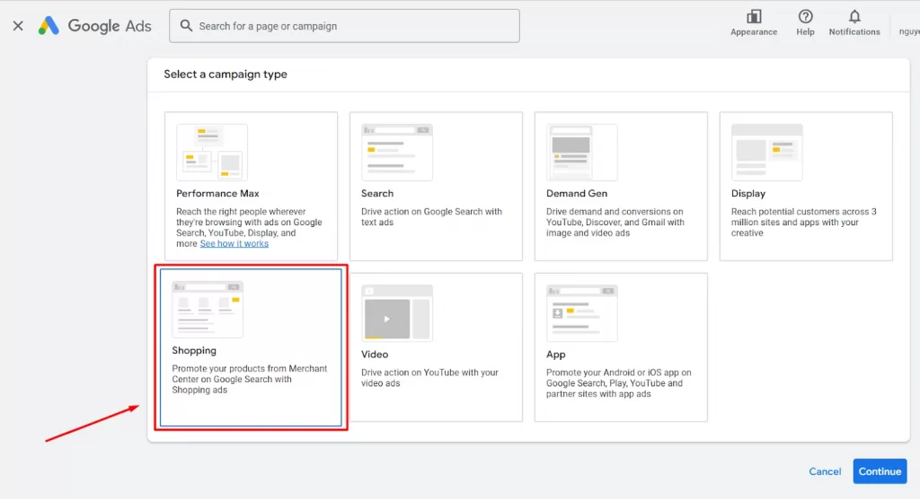Select the Search campaign illustration
The width and height of the screenshot is (920, 499).
396,152
